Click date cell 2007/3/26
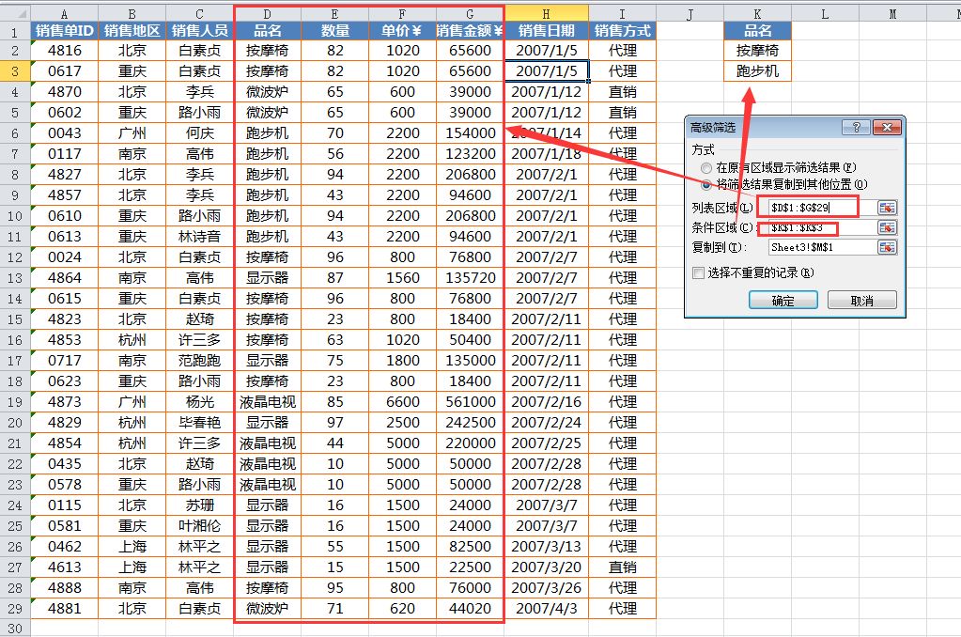Viewport: 961px width, 637px height. 546,588
